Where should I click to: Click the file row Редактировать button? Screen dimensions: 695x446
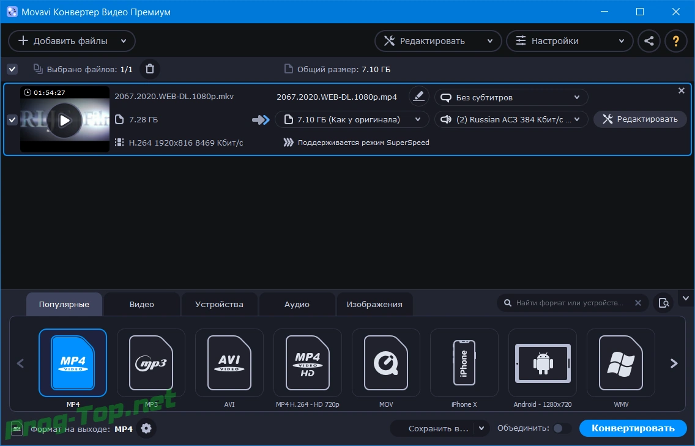click(640, 119)
